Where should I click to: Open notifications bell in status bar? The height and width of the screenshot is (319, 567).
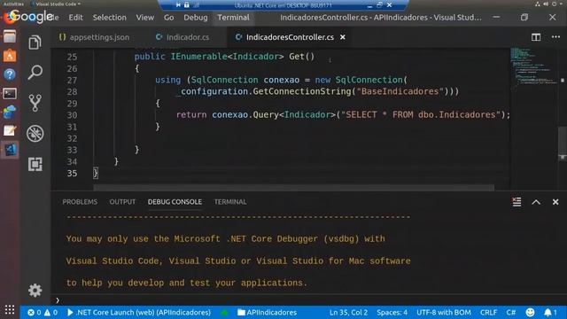click(550, 313)
